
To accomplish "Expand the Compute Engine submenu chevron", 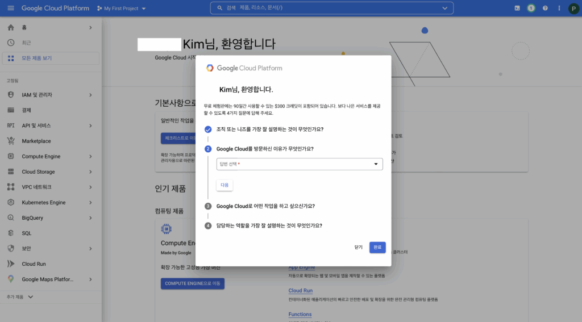I will pyautogui.click(x=90, y=157).
